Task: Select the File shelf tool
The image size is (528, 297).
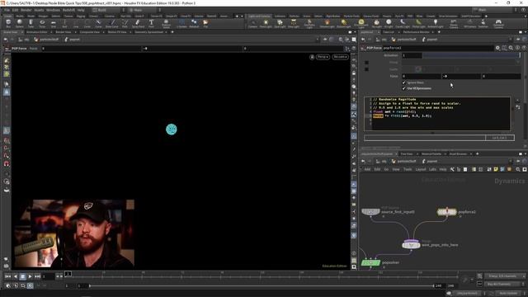Action: [x=205, y=23]
